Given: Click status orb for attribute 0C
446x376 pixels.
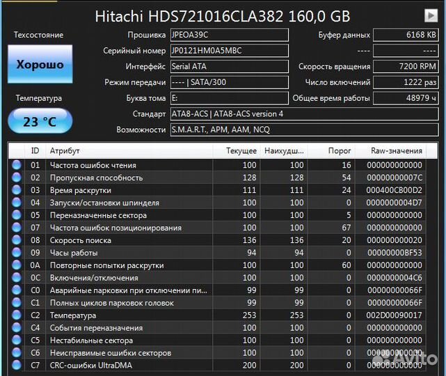Looking at the screenshot, I should (17, 278).
